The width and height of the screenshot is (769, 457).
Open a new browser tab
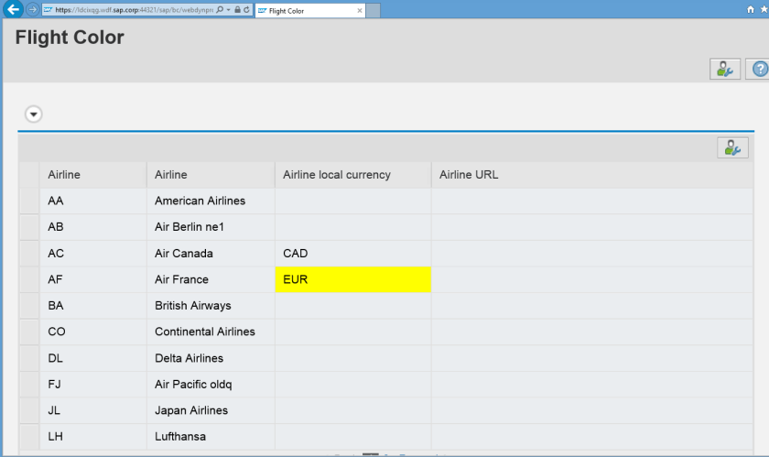pyautogui.click(x=374, y=10)
